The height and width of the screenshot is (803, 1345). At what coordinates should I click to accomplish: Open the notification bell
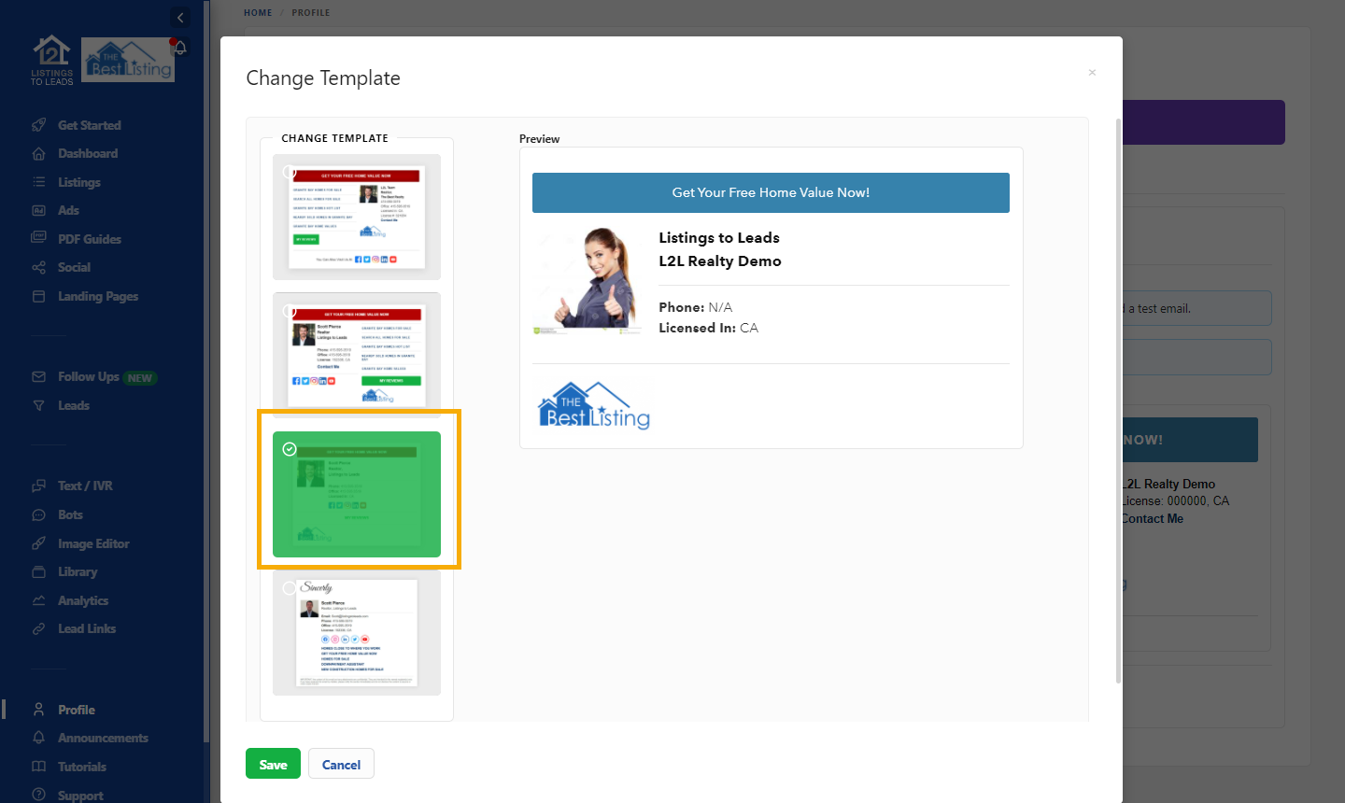point(179,47)
